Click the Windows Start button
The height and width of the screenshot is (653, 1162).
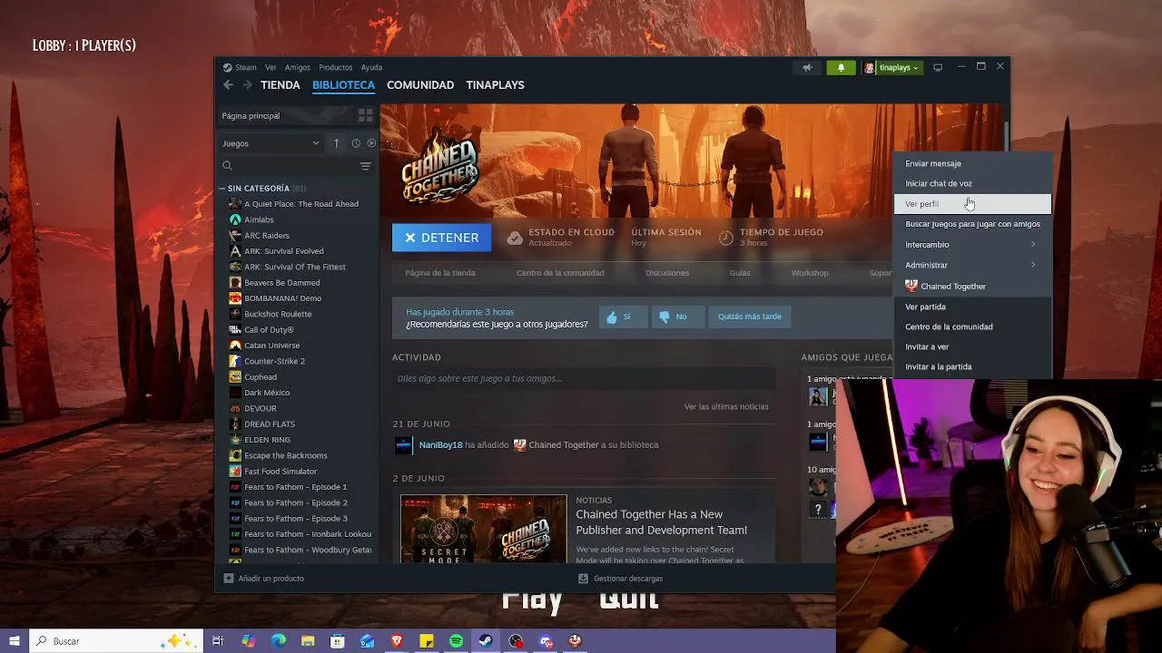(15, 641)
